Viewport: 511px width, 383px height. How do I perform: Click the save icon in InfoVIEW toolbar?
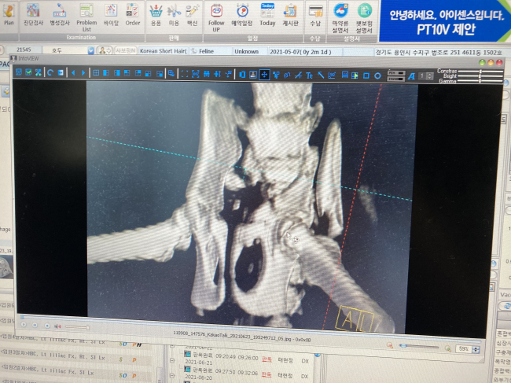tap(19, 72)
